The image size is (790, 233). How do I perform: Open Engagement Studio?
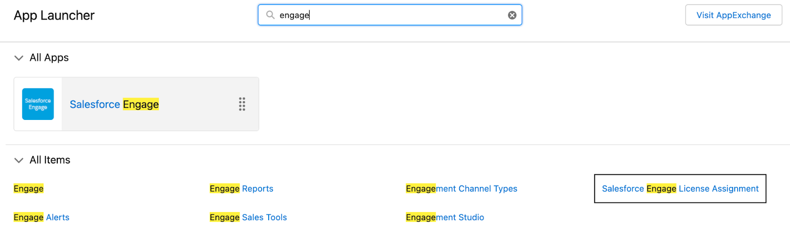coord(445,217)
